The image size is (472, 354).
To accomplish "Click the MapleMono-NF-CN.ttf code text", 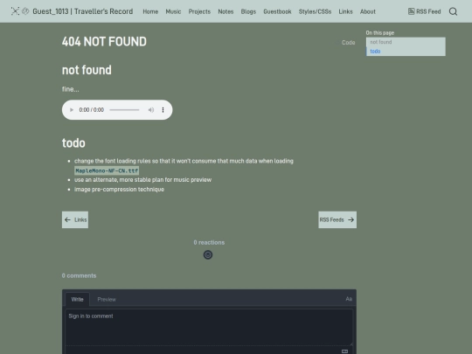I will [x=107, y=170].
